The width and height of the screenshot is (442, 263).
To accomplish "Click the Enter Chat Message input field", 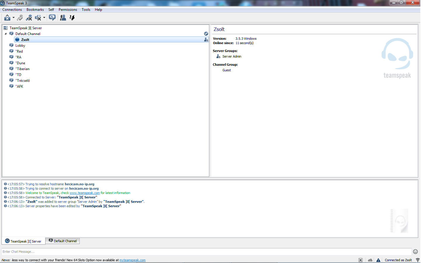I will (x=204, y=252).
